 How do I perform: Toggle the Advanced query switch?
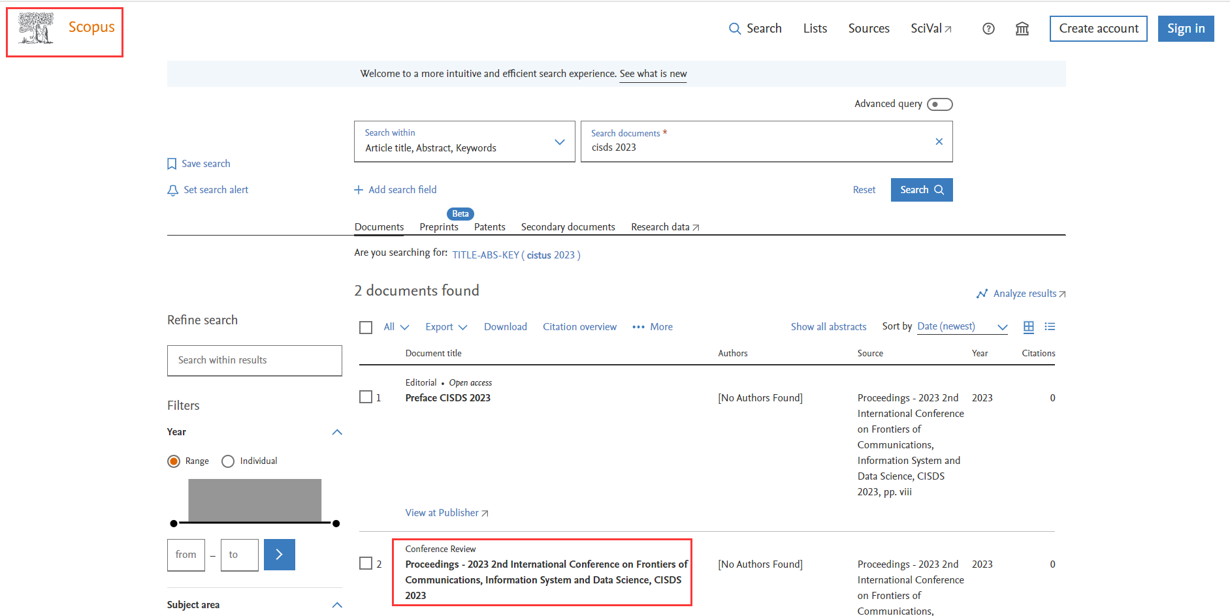coord(939,104)
